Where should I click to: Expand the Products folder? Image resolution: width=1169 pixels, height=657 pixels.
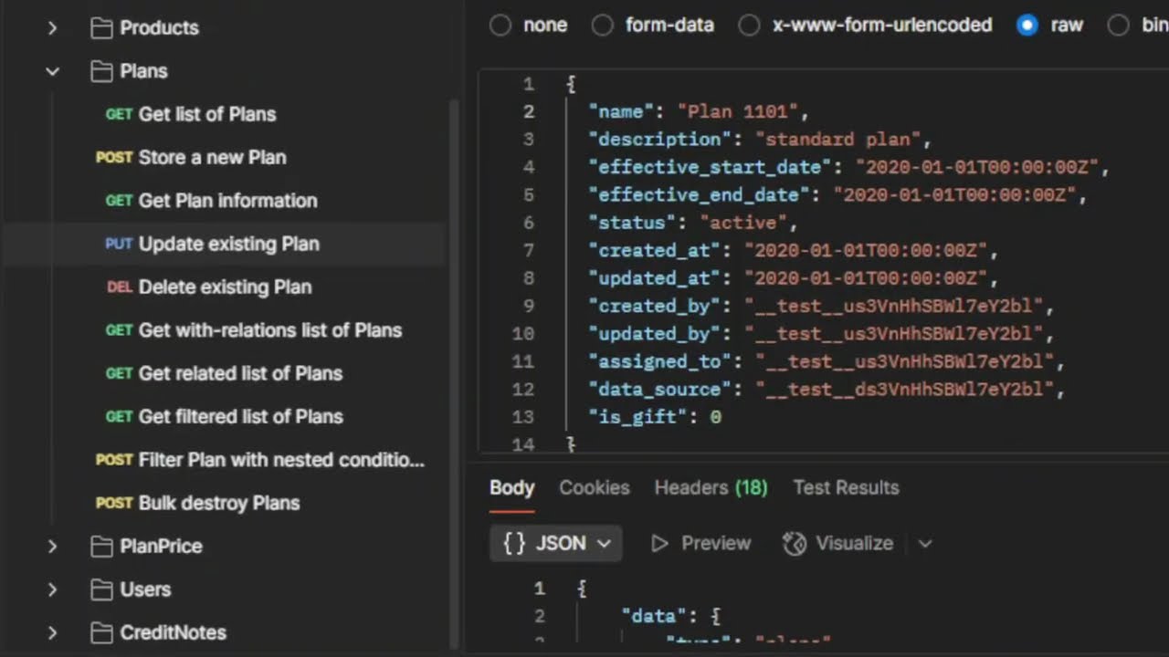click(x=52, y=28)
